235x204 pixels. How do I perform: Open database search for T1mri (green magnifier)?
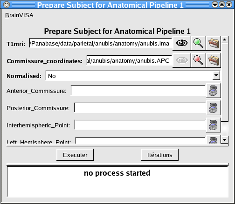tap(198, 43)
